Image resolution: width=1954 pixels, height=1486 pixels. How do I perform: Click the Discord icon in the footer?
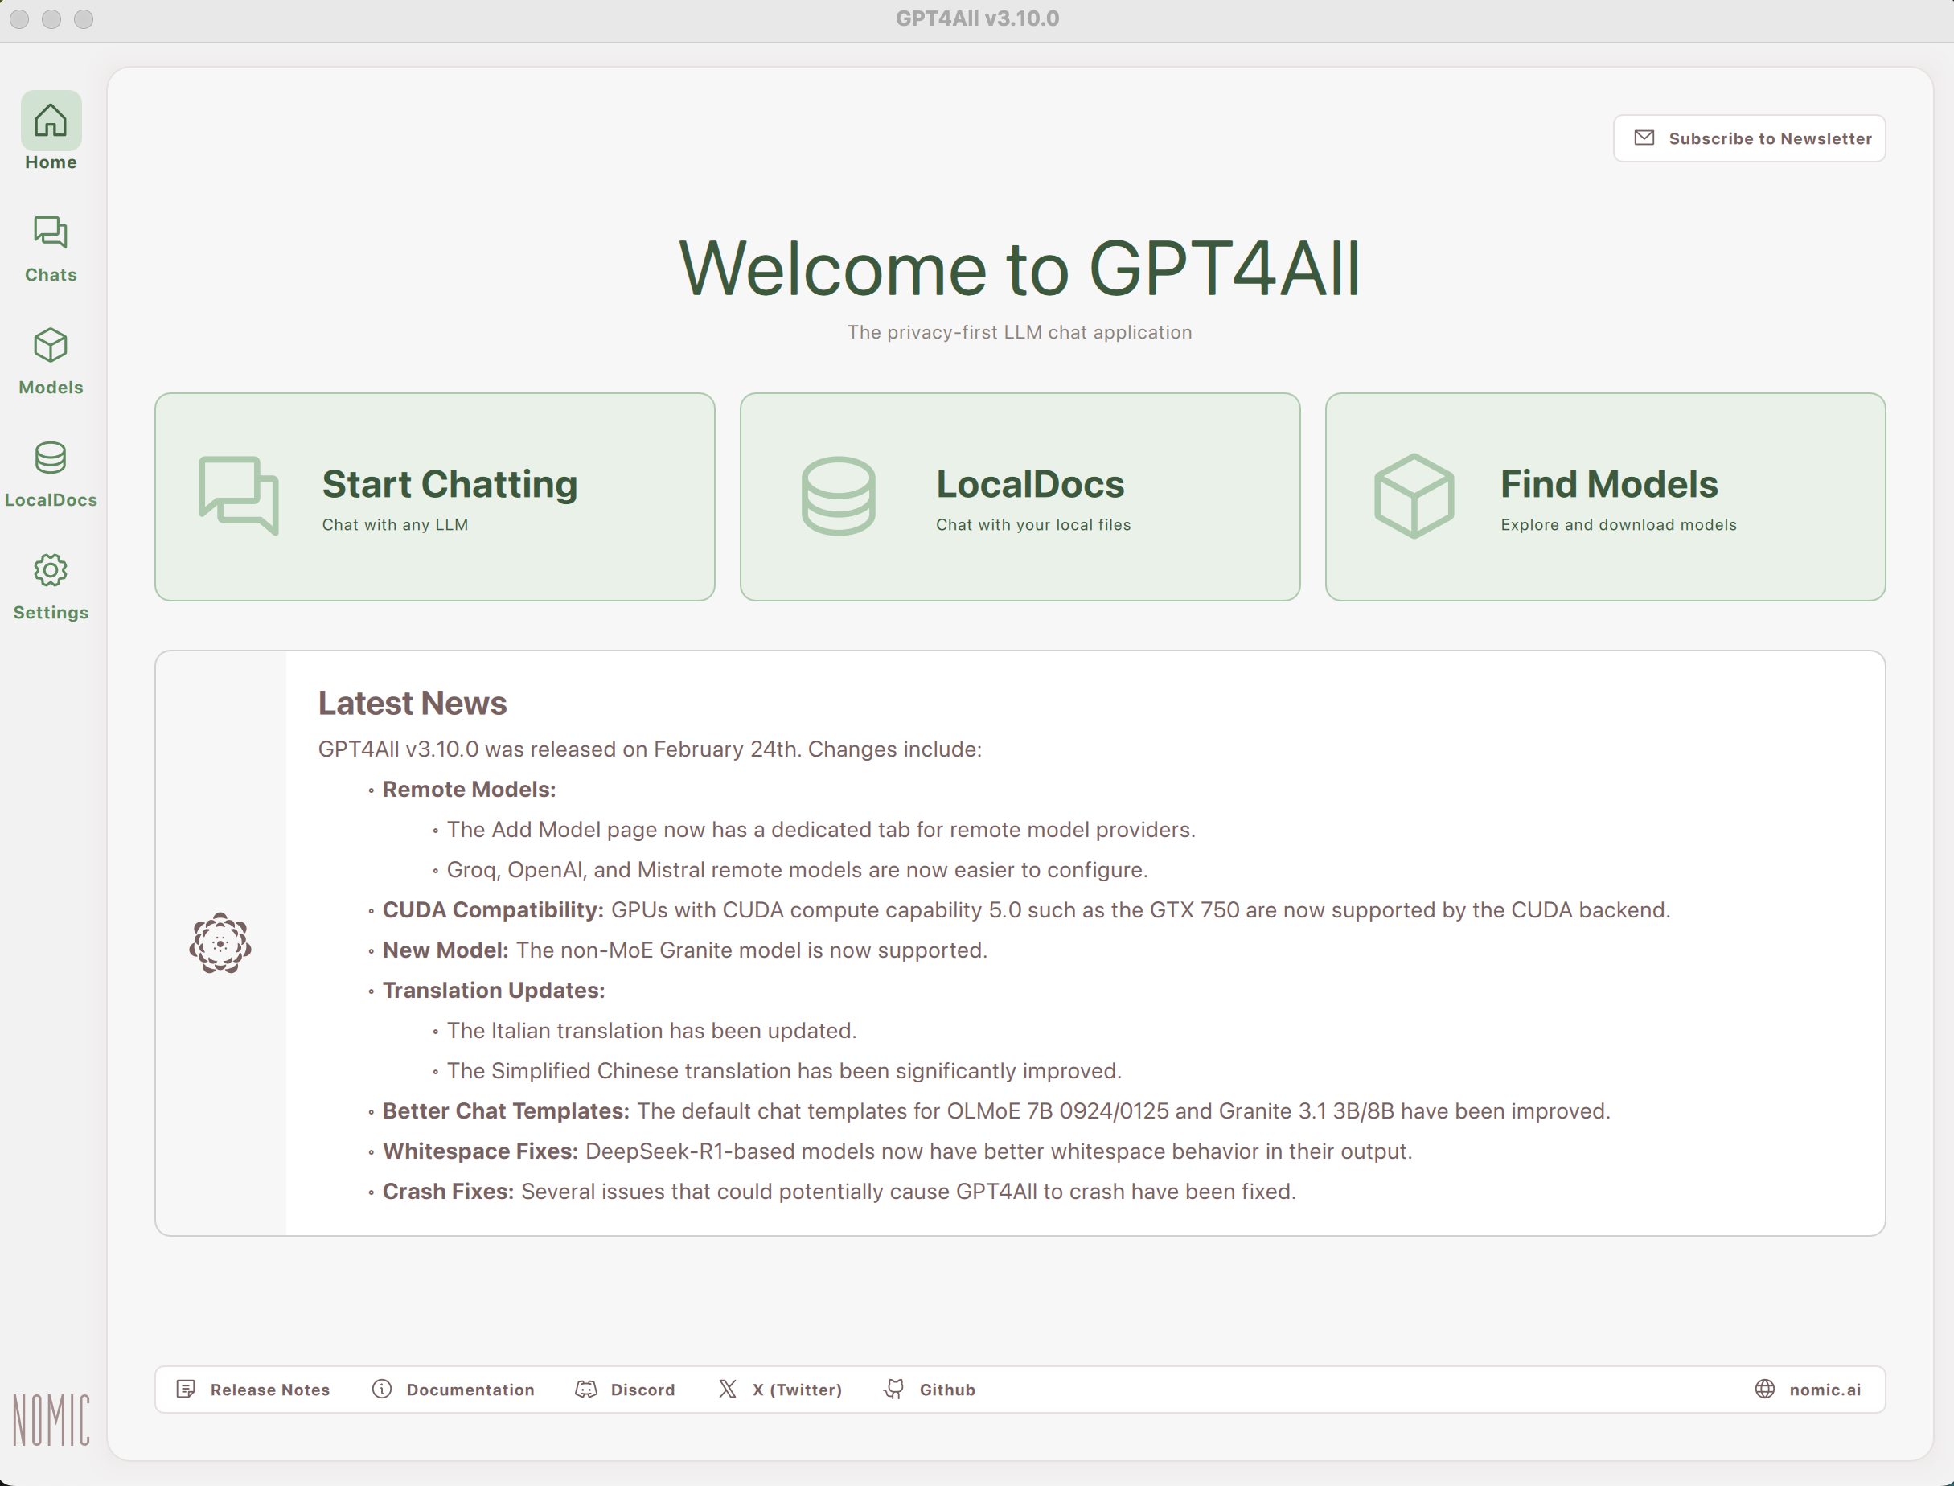tap(586, 1390)
